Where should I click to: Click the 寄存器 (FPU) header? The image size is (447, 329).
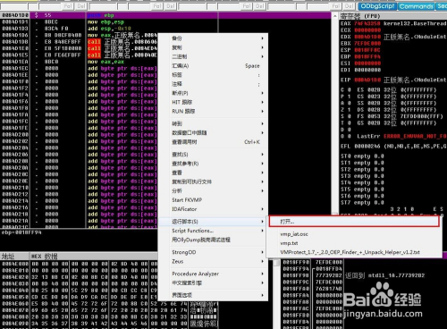[360, 16]
